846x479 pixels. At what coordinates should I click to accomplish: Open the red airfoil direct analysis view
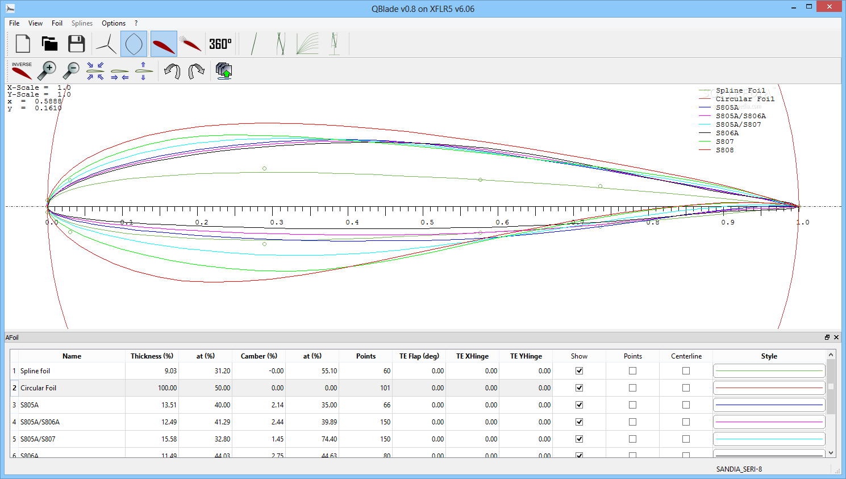[164, 44]
